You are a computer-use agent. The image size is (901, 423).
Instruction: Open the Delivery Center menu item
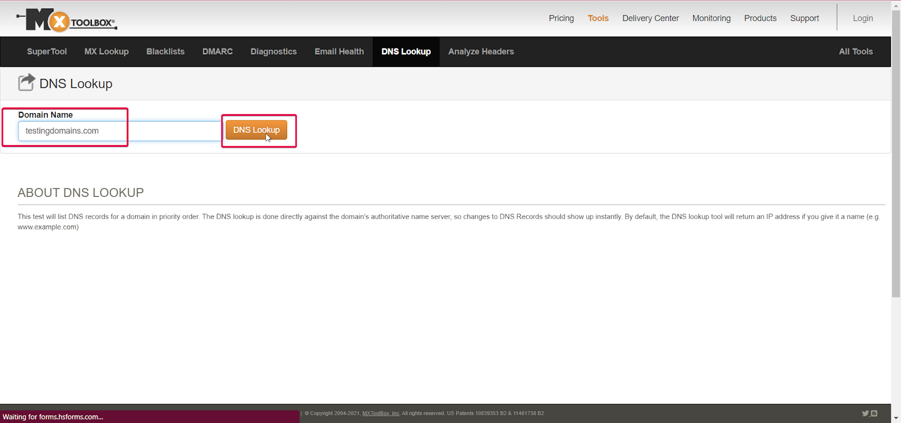pyautogui.click(x=650, y=19)
